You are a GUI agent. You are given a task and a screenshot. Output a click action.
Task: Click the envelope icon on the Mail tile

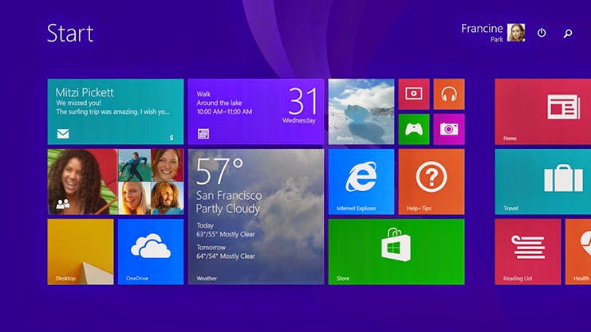click(x=63, y=134)
